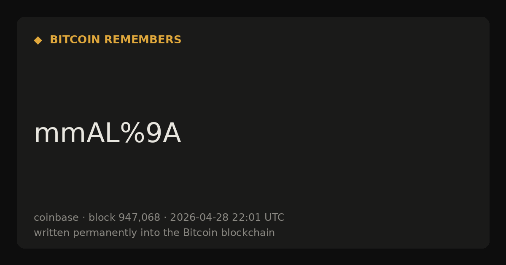The image size is (506, 265).
Task: Click the percent sign in the message
Action: coord(132,133)
